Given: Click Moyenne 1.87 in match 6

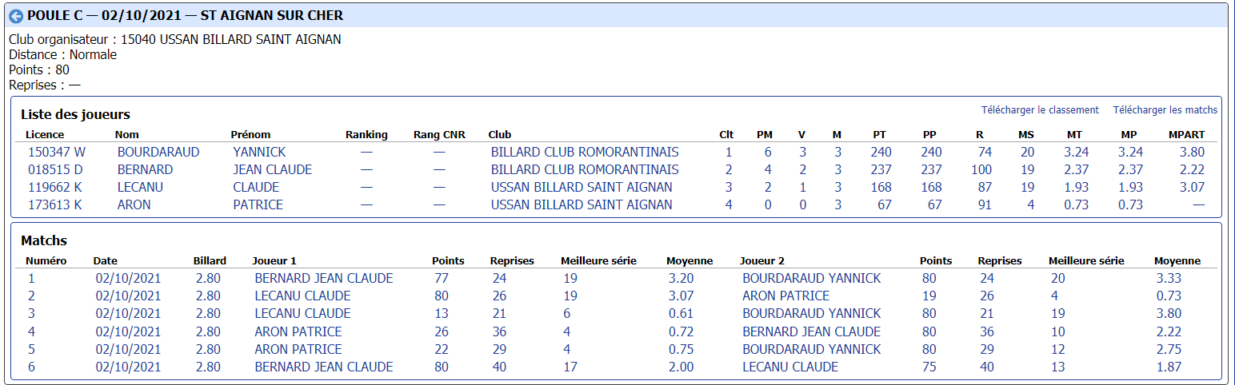Looking at the screenshot, I should click(1169, 367).
